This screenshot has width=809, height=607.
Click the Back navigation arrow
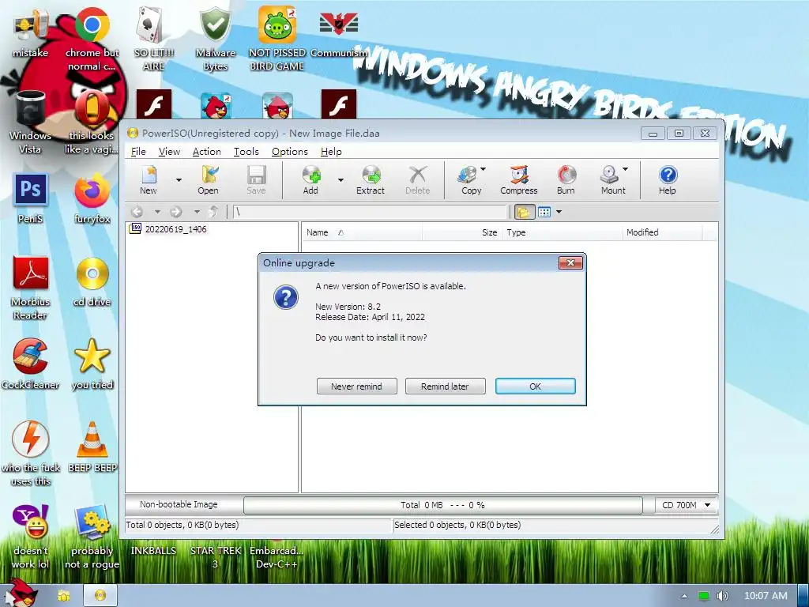pyautogui.click(x=137, y=212)
